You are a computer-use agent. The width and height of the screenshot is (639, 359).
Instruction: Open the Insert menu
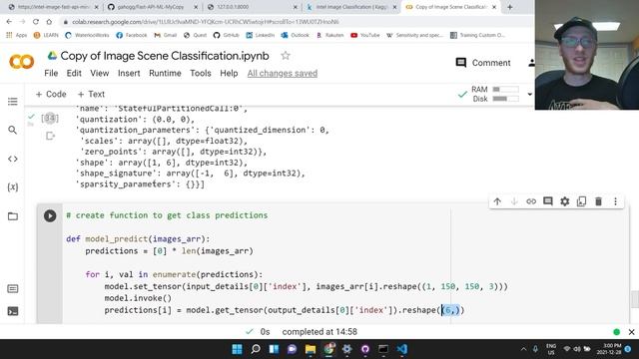click(129, 73)
